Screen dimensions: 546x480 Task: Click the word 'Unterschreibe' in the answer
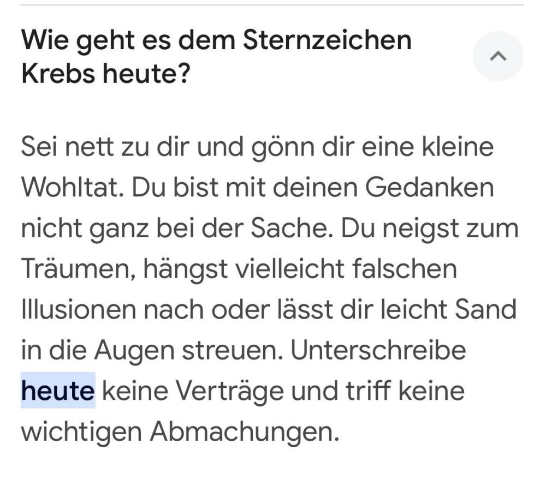coord(378,351)
